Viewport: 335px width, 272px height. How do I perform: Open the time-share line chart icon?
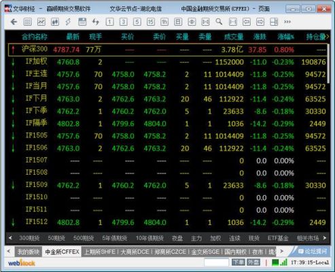[x=41, y=22]
